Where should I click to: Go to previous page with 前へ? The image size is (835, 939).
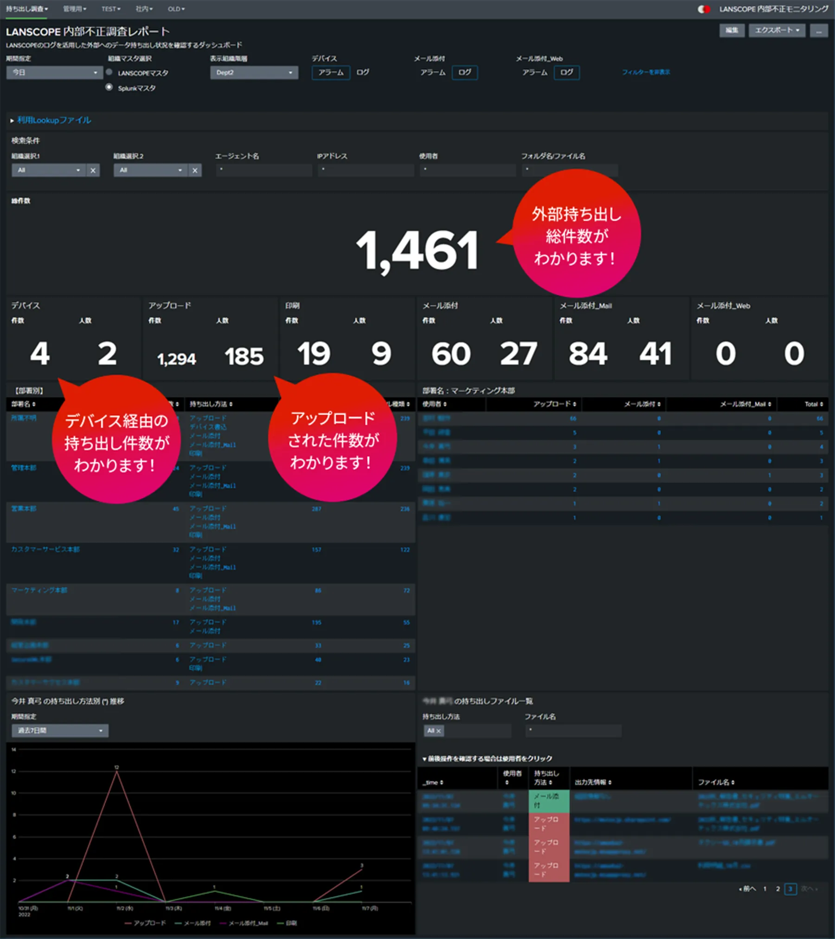coord(747,889)
